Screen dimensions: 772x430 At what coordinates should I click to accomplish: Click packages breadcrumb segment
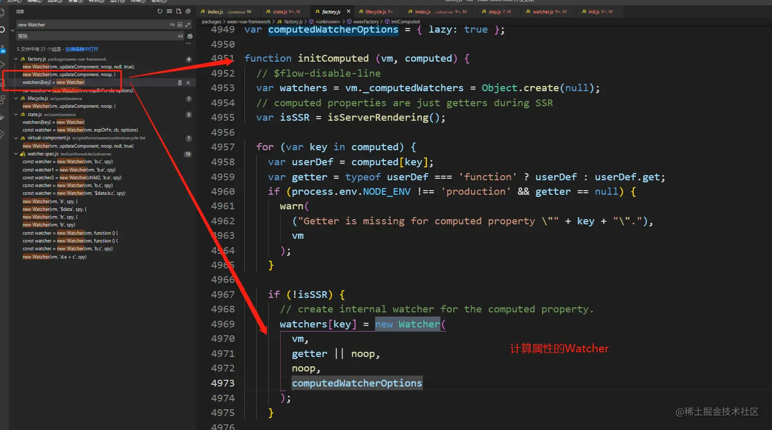[x=212, y=22]
